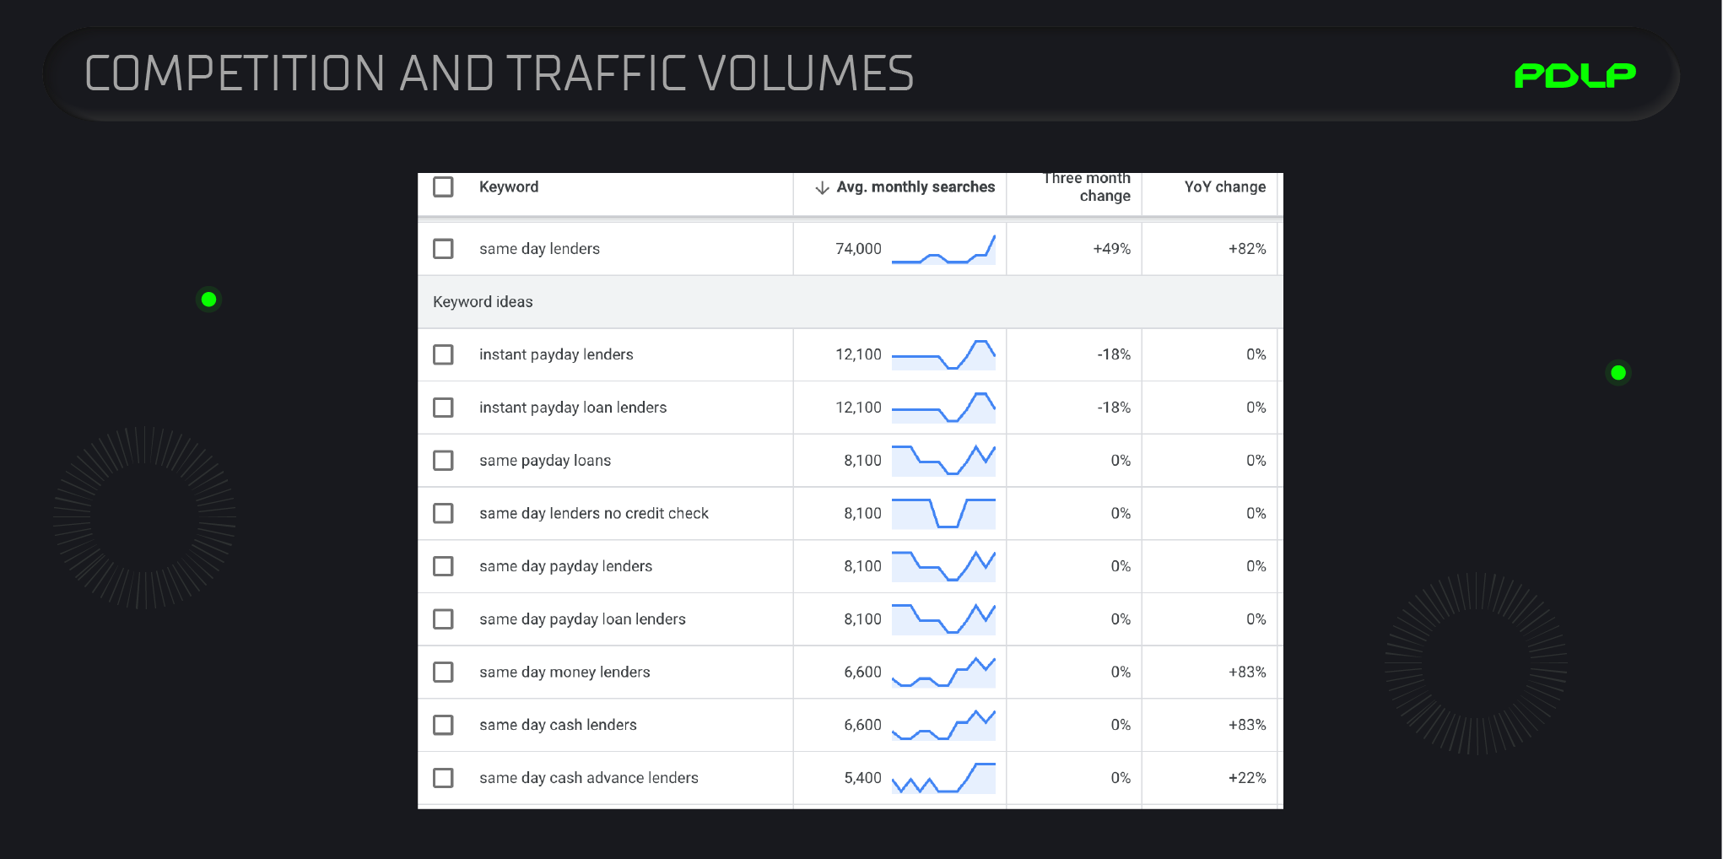The height and width of the screenshot is (859, 1723).
Task: Select the 'same day payday lenders' checkbox
Action: 443,566
